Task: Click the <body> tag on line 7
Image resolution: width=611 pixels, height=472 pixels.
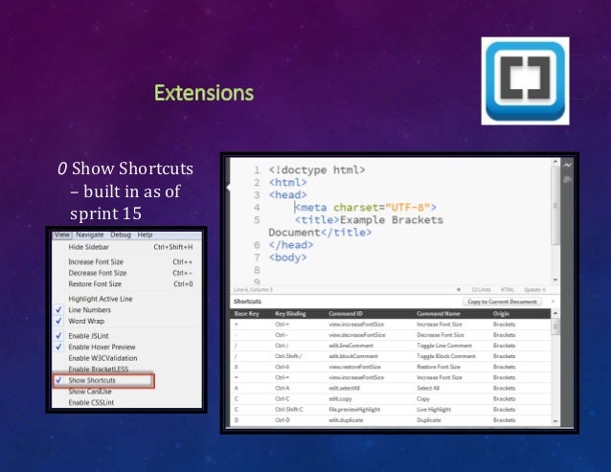Action: click(x=287, y=258)
